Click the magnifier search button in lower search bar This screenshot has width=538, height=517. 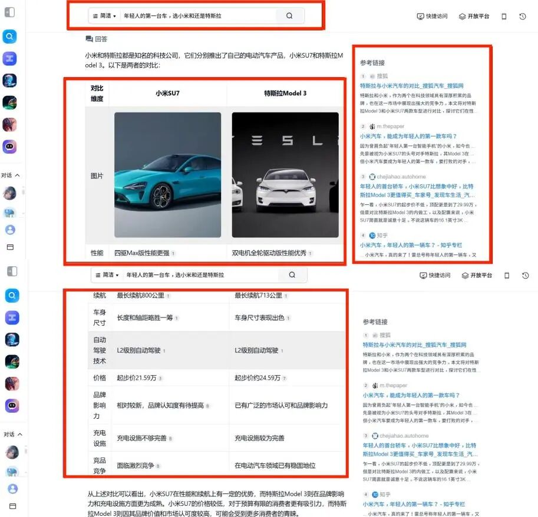point(292,275)
